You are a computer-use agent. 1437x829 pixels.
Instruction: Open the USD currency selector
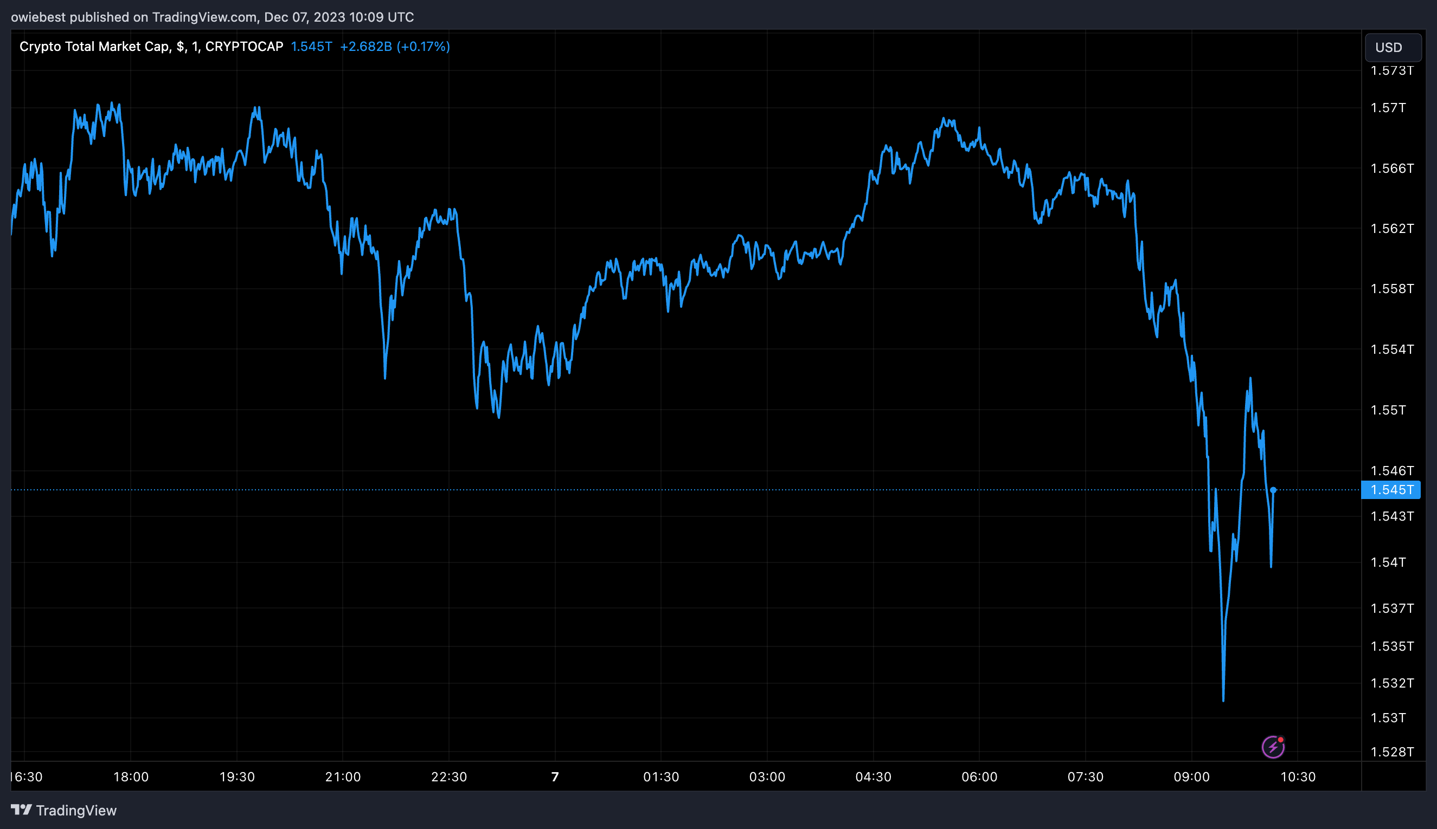click(x=1392, y=47)
